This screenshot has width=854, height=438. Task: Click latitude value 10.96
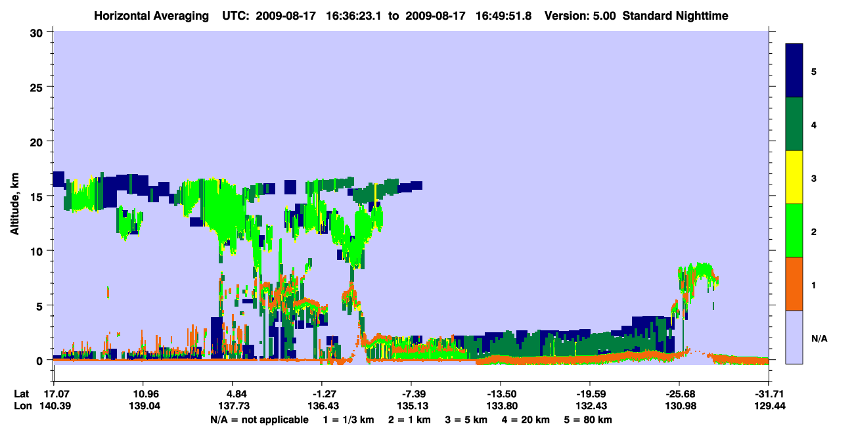click(x=143, y=393)
